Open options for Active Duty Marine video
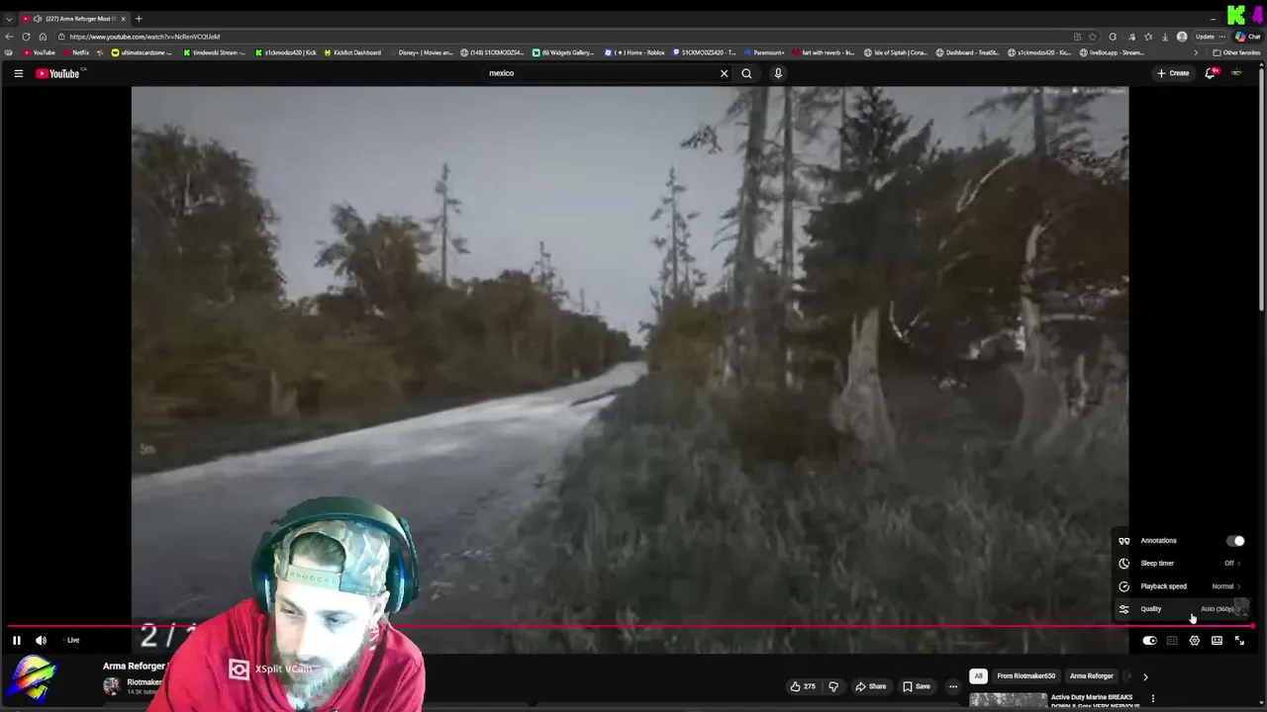Screen dimensions: 1267x712 1152,699
